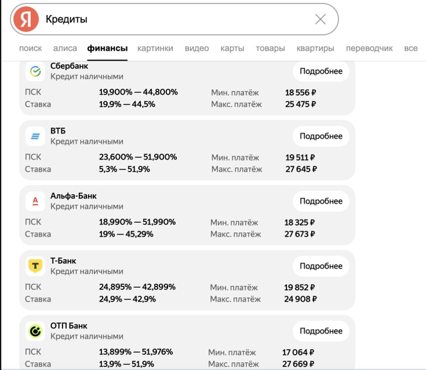Viewport: 426px width, 370px height.
Task: Click the Сбербанк logo icon
Action: coord(35,71)
